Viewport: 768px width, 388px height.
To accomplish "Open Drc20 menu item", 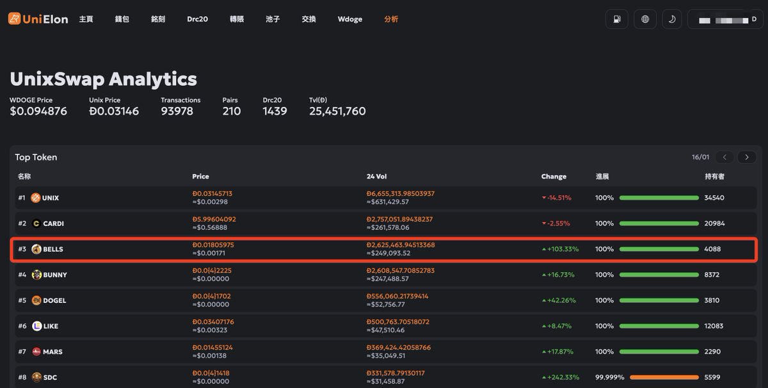I will [197, 19].
